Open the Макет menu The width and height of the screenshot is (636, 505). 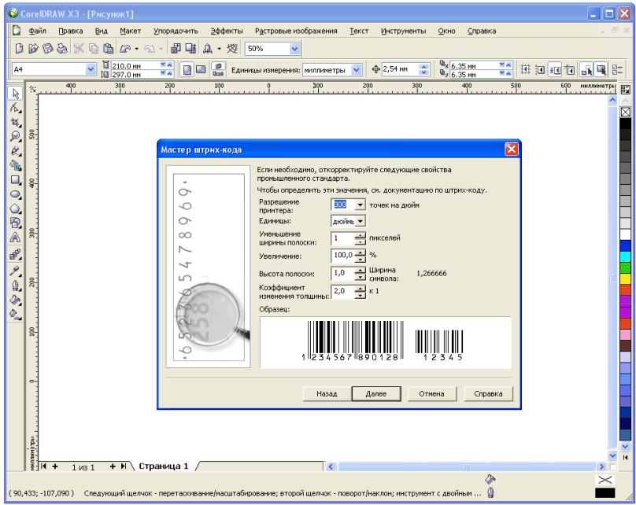pos(130,31)
